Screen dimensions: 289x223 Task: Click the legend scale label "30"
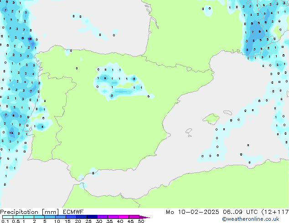[99, 221]
